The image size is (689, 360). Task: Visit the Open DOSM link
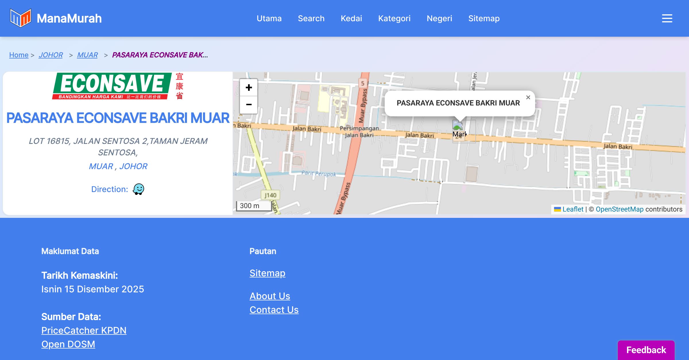(68, 344)
